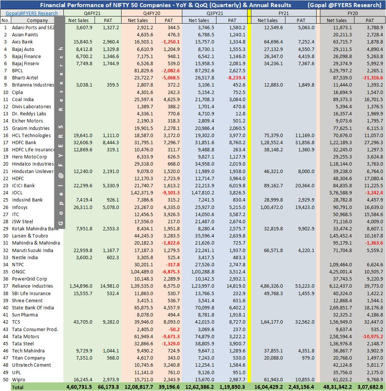Select the Q4FY21 column group header
The width and height of the screenshot is (386, 391).
point(92,13)
